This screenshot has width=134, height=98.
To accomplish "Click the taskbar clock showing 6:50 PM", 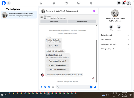I will [125, 95].
